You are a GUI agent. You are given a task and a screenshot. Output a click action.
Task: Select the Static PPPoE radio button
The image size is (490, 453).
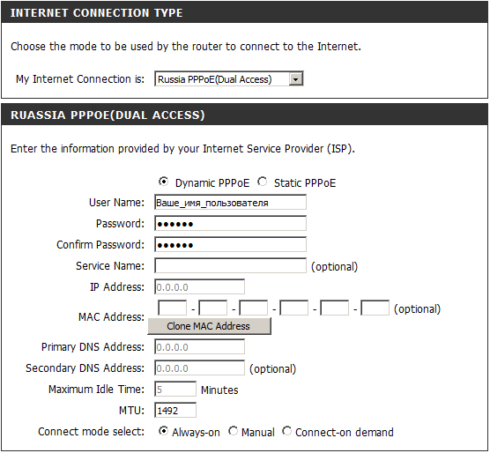tap(263, 182)
